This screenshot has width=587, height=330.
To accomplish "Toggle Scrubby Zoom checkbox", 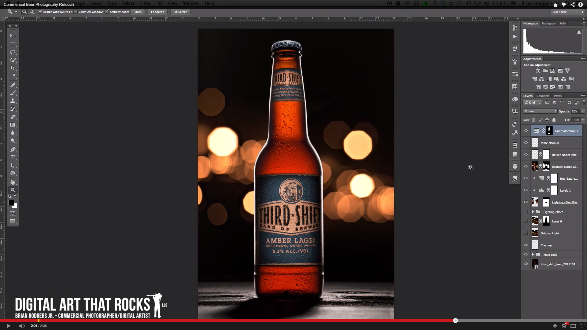I will [107, 12].
